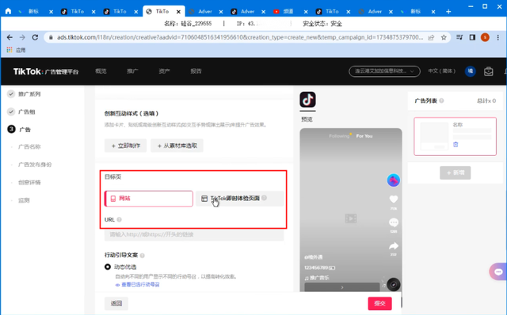
Task: Reload the page with the refresh icon
Action: (x=35, y=37)
